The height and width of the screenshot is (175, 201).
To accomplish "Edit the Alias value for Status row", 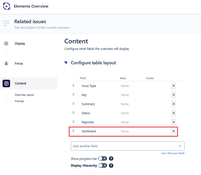I will coord(125,113).
